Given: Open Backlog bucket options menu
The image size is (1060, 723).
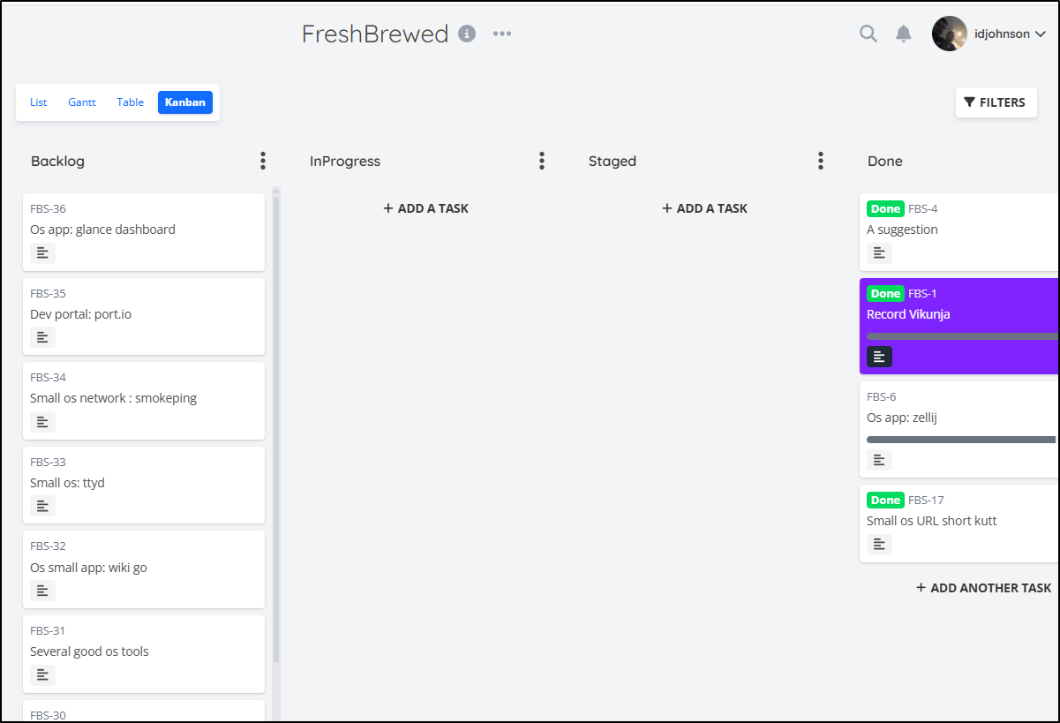Looking at the screenshot, I should pyautogui.click(x=262, y=161).
